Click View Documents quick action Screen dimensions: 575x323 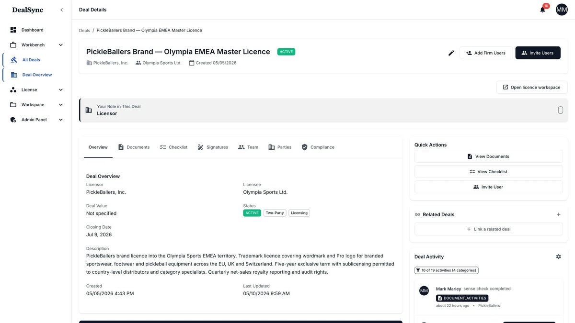[488, 156]
